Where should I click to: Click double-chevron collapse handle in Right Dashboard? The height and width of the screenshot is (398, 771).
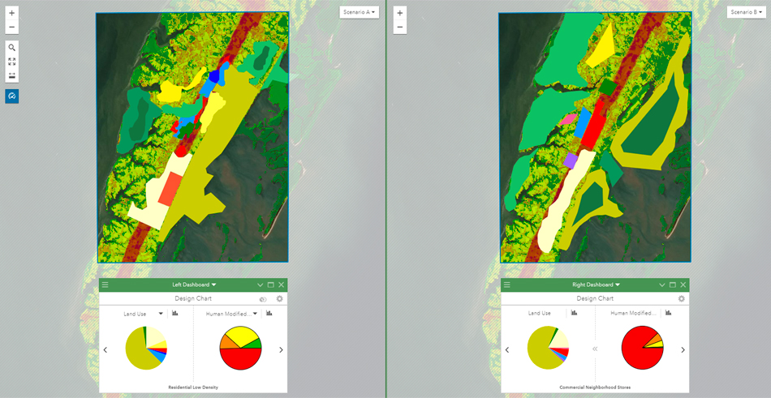pyautogui.click(x=595, y=349)
